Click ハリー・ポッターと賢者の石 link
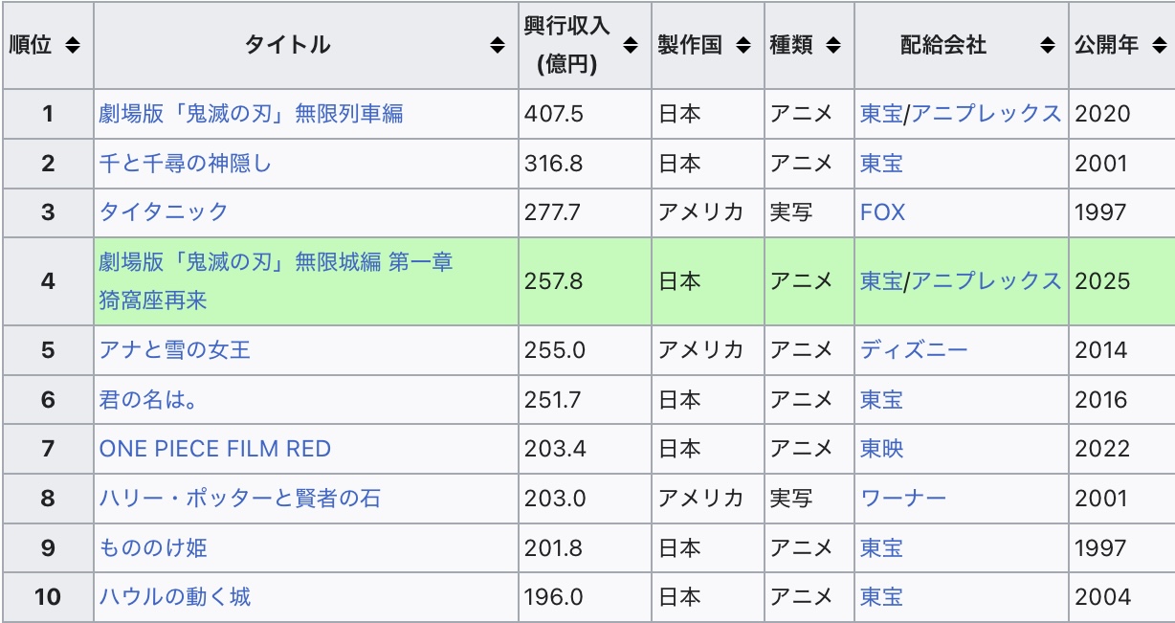1175x623 pixels. point(241,499)
